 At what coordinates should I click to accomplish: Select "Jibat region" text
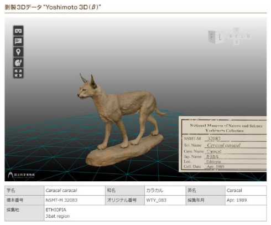58,216
